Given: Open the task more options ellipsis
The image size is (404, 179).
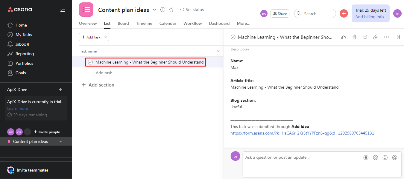Looking at the screenshot, I should tap(386, 37).
